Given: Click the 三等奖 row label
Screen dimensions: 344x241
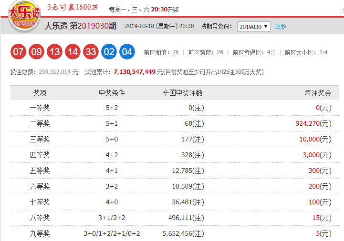Looking at the screenshot, I should tap(40, 139).
